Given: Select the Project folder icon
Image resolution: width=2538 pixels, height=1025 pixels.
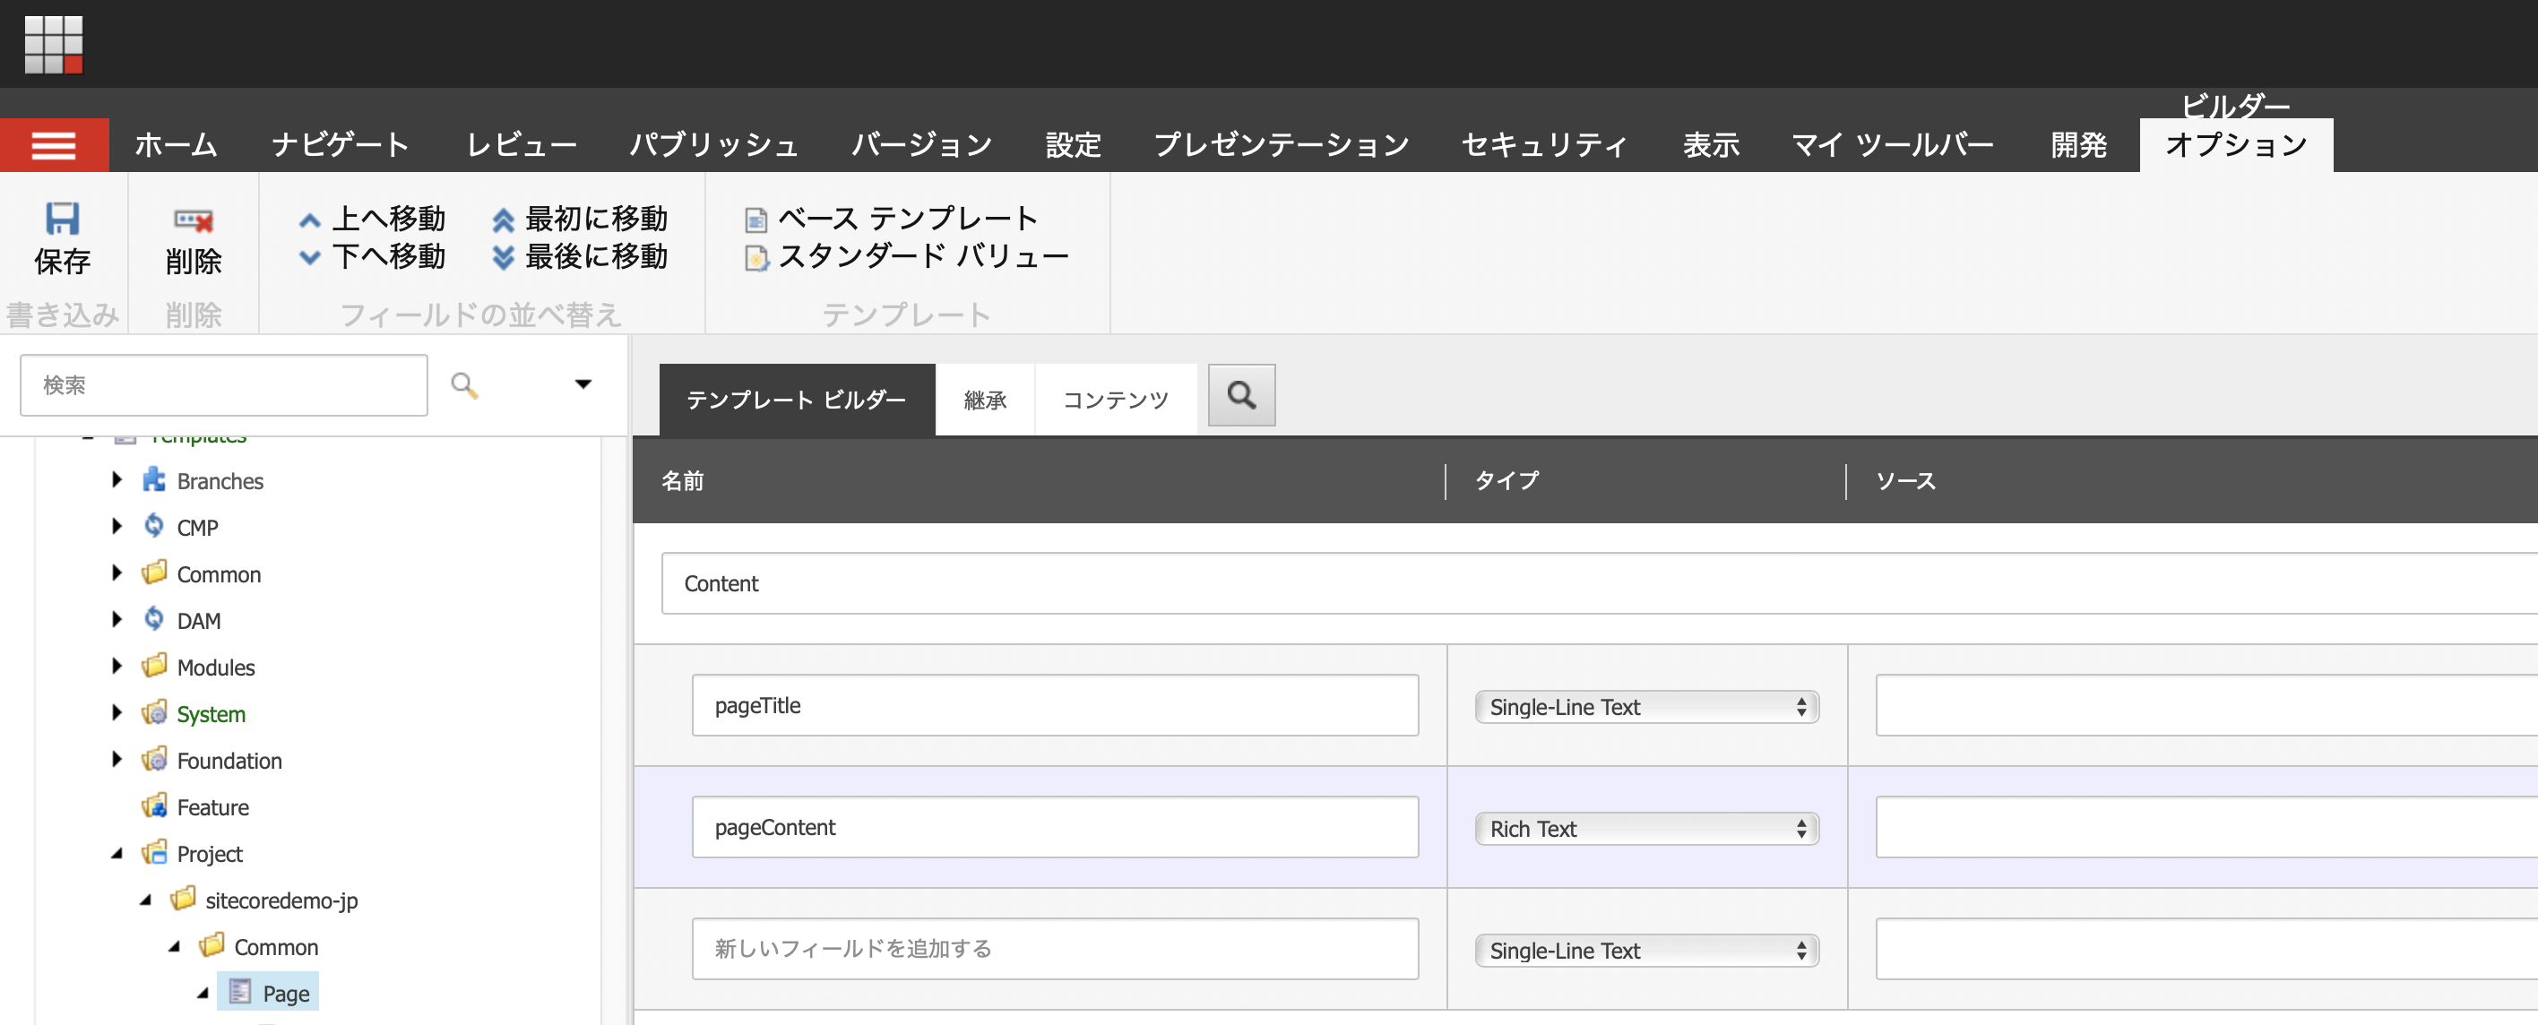Looking at the screenshot, I should 154,853.
